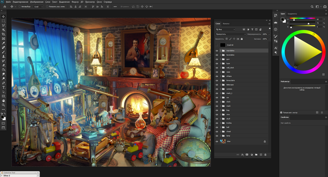
Task: Toggle Только акт. инстр checkbox
Action: tap(281, 113)
